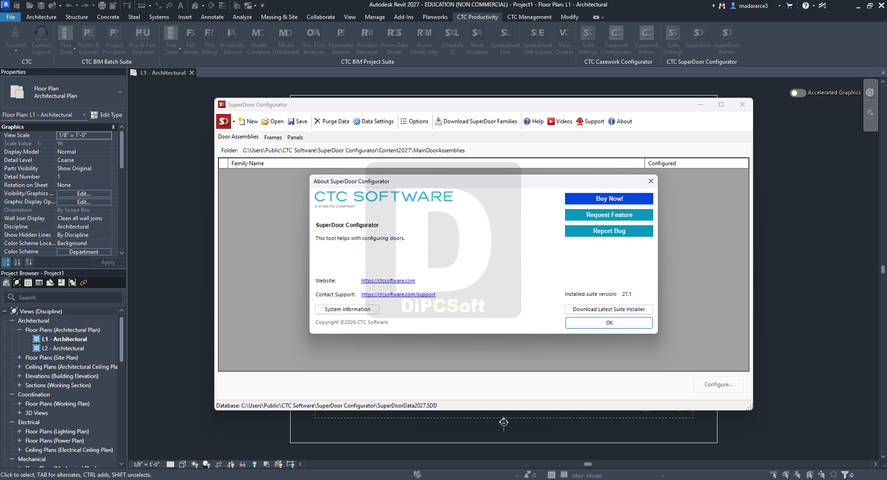Click the Project Browser search field
This screenshot has width=887, height=480.
64,298
